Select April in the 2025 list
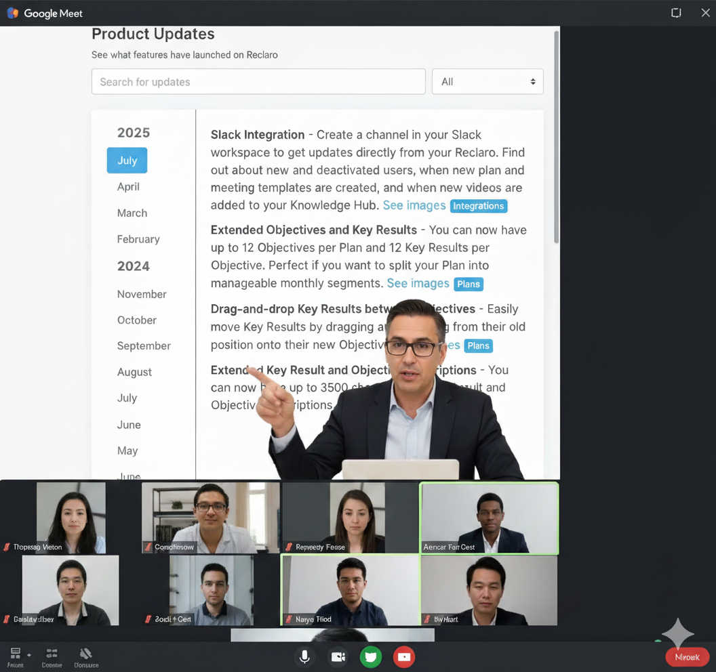The height and width of the screenshot is (672, 716). 128,186
